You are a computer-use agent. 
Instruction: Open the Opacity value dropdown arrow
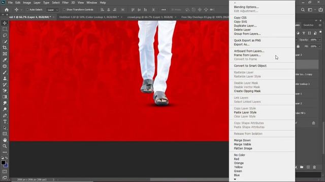(319, 39)
